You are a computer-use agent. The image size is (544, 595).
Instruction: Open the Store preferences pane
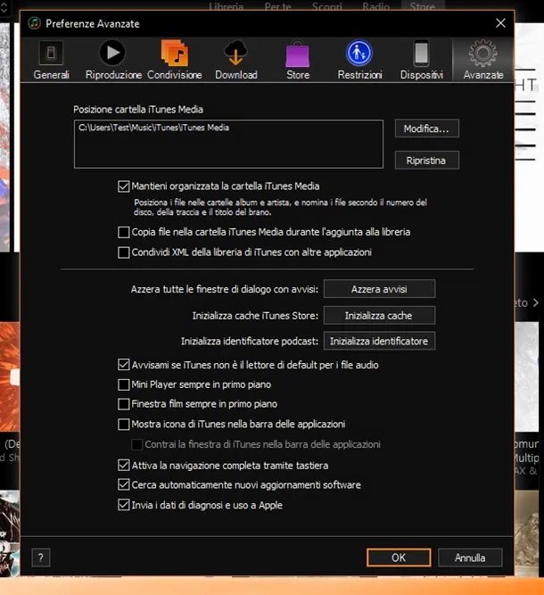tap(298, 60)
